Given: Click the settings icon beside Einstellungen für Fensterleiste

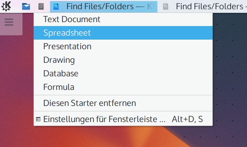Looking at the screenshot, I should (38, 119).
